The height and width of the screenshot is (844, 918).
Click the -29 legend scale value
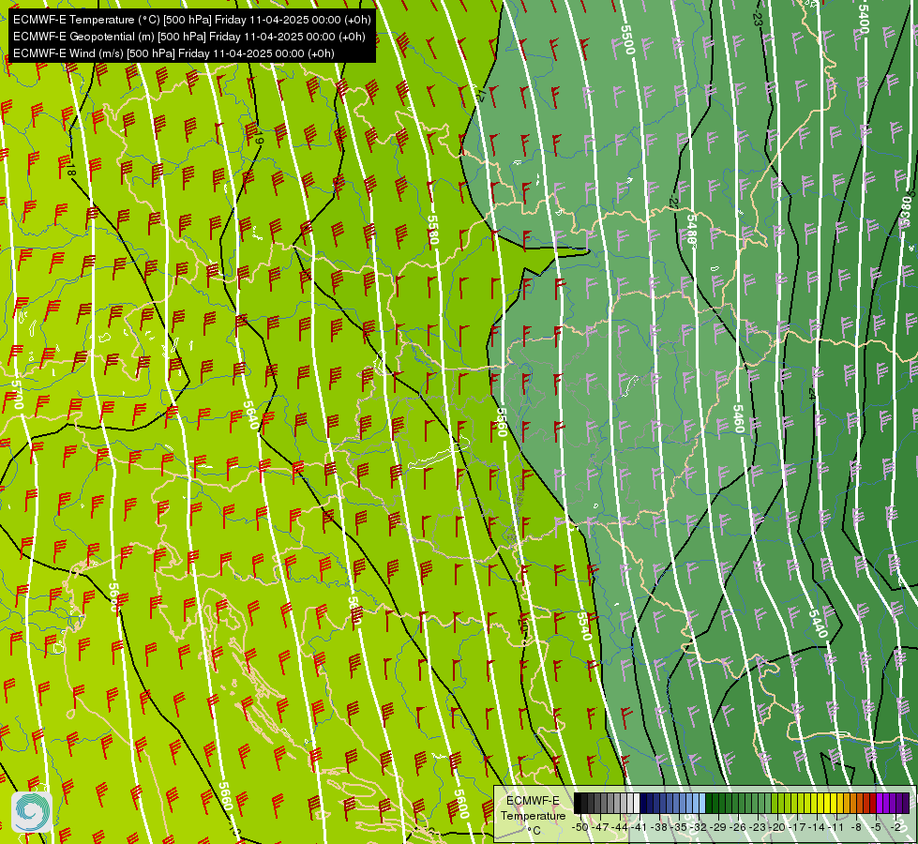[x=717, y=827]
